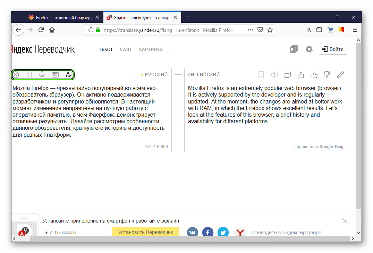Copy the translated text
This screenshot has height=253, width=373.
(288, 75)
